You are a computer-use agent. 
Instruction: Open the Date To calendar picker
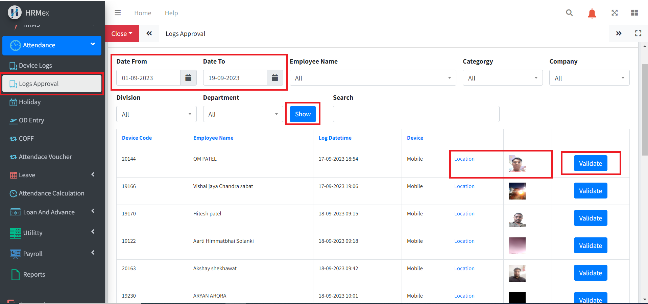click(x=275, y=78)
